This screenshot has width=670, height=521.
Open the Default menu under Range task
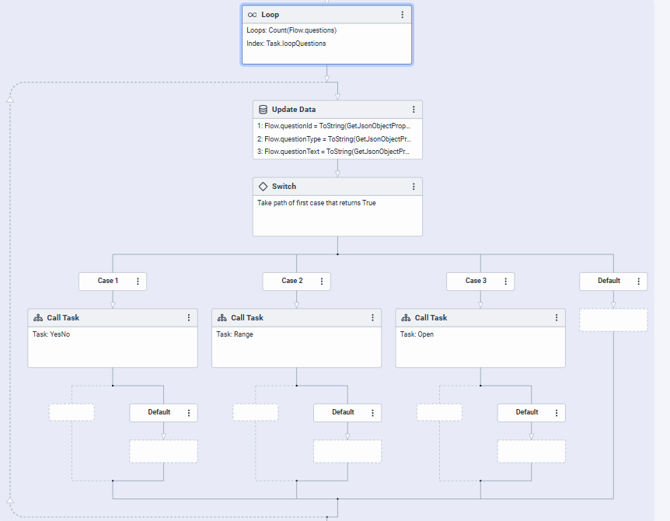[x=372, y=413]
